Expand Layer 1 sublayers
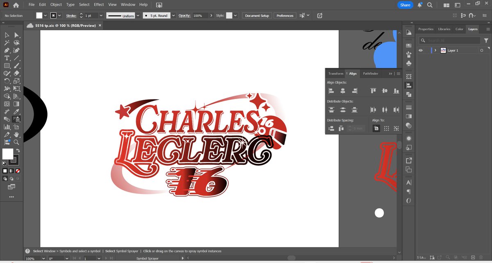The image size is (492, 263). point(435,50)
